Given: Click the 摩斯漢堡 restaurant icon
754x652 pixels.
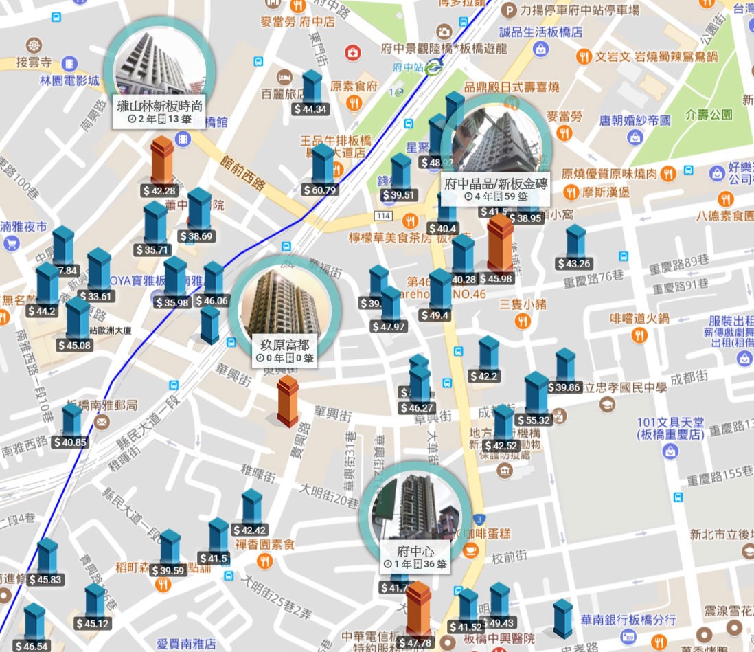Looking at the screenshot, I should point(571,193).
